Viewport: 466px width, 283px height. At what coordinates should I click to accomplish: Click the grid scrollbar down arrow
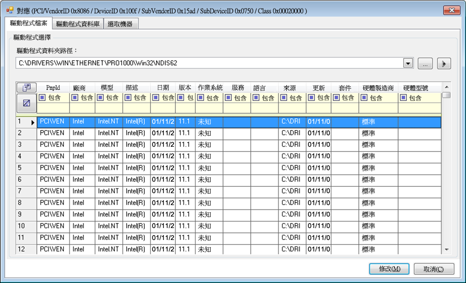(x=446, y=249)
